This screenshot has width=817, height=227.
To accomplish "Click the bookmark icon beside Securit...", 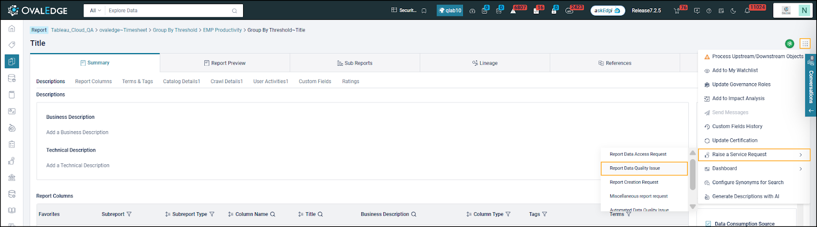I will tap(424, 11).
